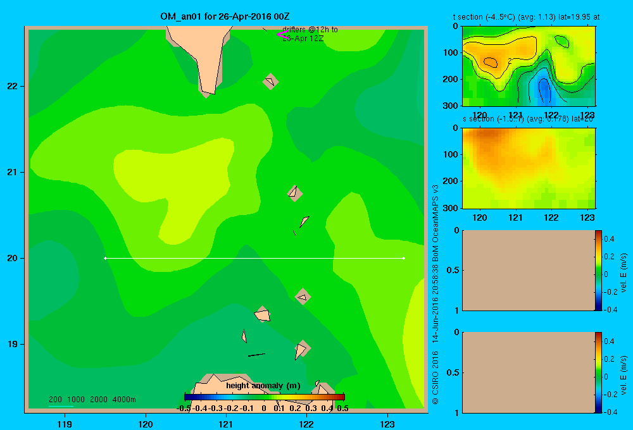Click the small island near 21.8N 121.5E
The height and width of the screenshot is (430, 633).
[270, 81]
